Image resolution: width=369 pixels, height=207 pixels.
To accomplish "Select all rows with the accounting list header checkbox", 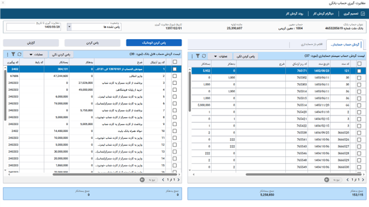I will [359, 64].
